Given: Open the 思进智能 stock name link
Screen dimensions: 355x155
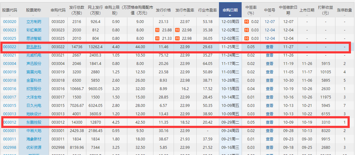Looking at the screenshot, I should coord(34,39).
